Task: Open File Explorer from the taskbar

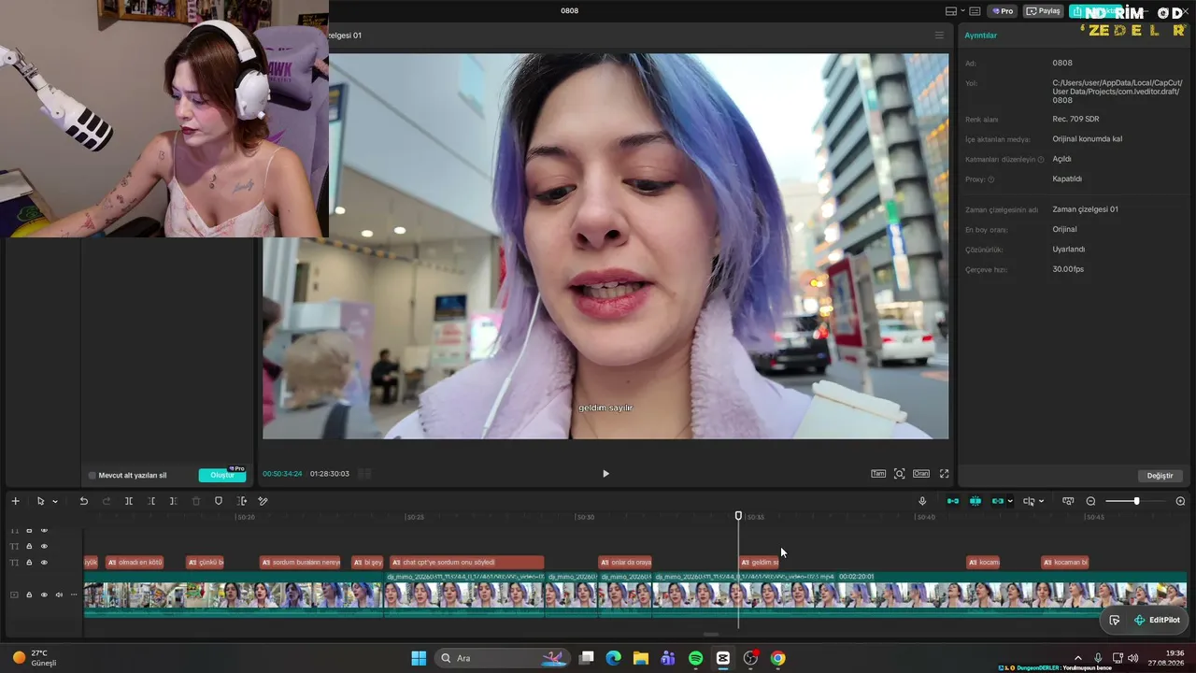Action: pos(640,658)
